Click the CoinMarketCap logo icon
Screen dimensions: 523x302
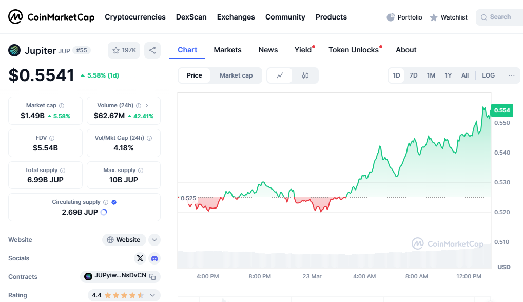pos(15,17)
